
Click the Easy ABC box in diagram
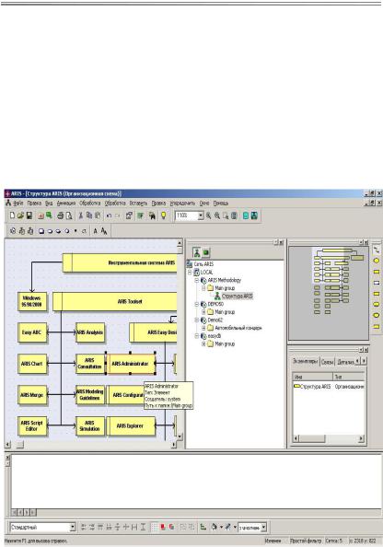(x=32, y=332)
